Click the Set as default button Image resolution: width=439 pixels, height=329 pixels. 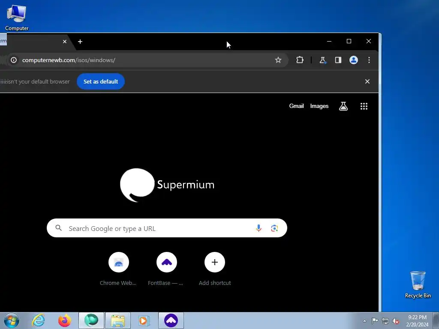point(101,81)
